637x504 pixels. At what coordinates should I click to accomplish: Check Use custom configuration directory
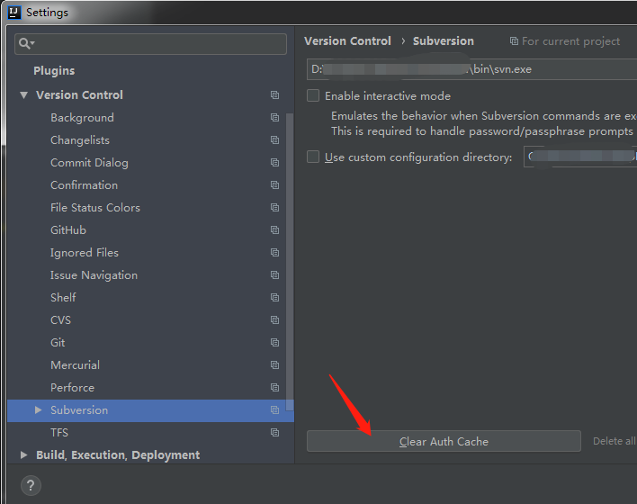(x=313, y=157)
